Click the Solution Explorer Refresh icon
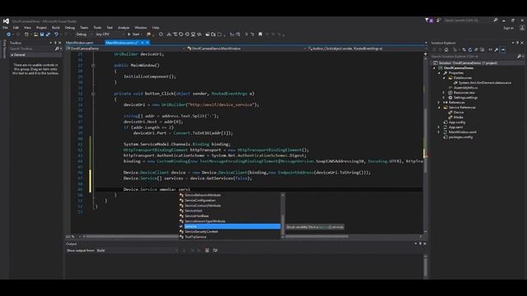Image resolution: width=527 pixels, height=296 pixels. pyautogui.click(x=470, y=49)
